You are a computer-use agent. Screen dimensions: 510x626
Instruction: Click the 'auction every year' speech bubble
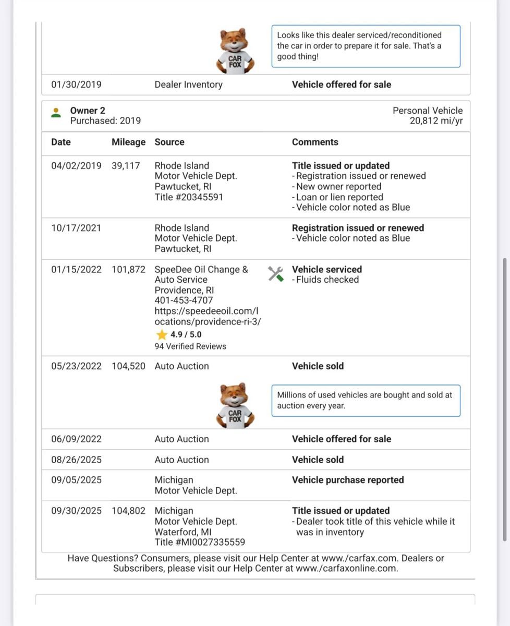click(x=366, y=401)
